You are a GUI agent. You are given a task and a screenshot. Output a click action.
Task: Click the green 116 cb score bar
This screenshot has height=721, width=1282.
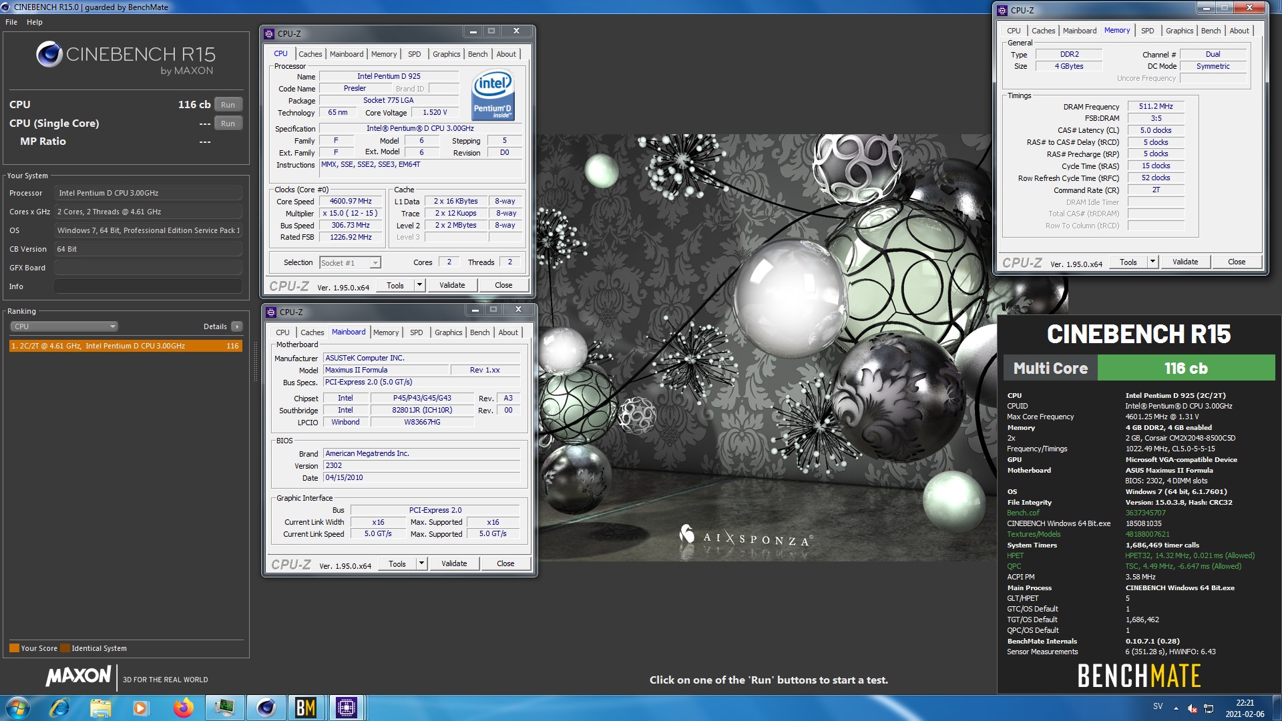point(1186,368)
